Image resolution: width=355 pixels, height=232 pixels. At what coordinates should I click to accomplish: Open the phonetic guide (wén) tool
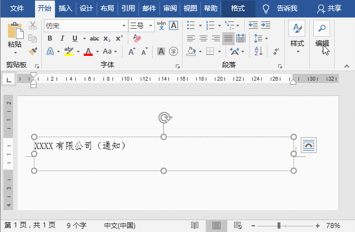point(161,25)
